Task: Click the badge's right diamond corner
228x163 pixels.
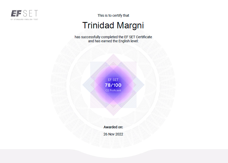Action: tap(143, 85)
